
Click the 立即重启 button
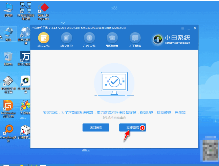(x=133, y=127)
